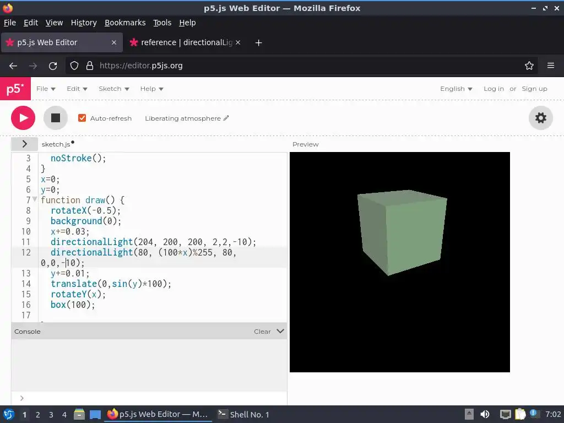564x423 pixels.
Task: Follow the Log in link
Action: (493, 89)
